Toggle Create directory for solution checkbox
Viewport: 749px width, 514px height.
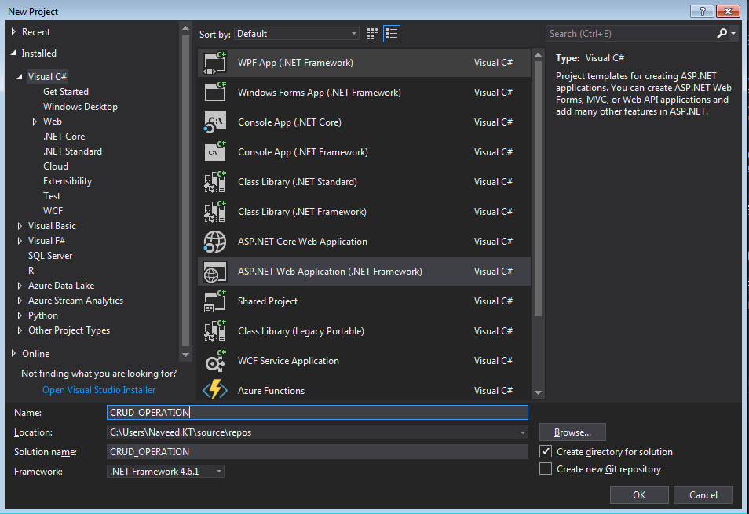pyautogui.click(x=546, y=451)
